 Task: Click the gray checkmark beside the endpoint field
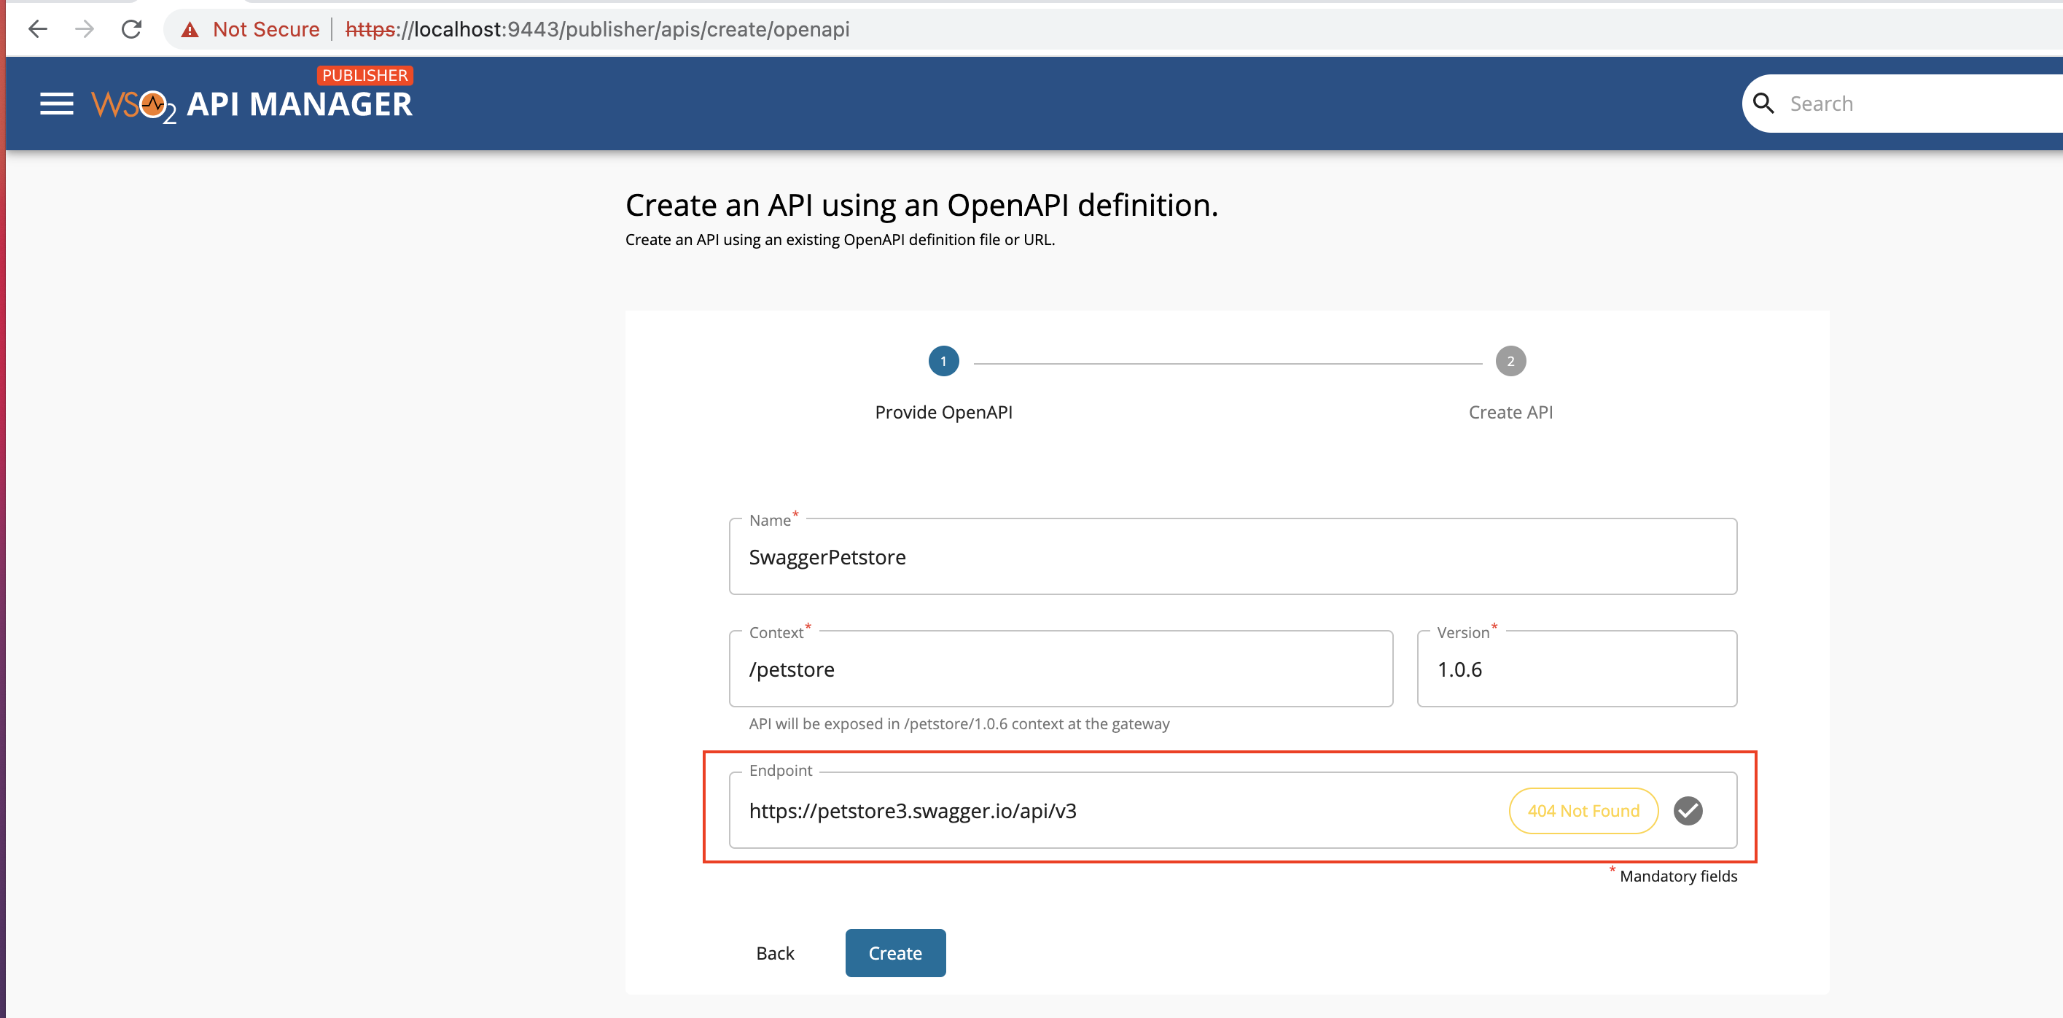(x=1689, y=811)
